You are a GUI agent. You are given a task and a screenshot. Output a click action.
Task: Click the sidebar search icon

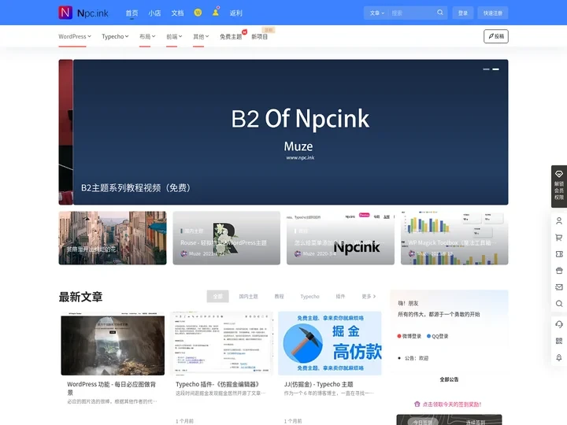coord(559,304)
